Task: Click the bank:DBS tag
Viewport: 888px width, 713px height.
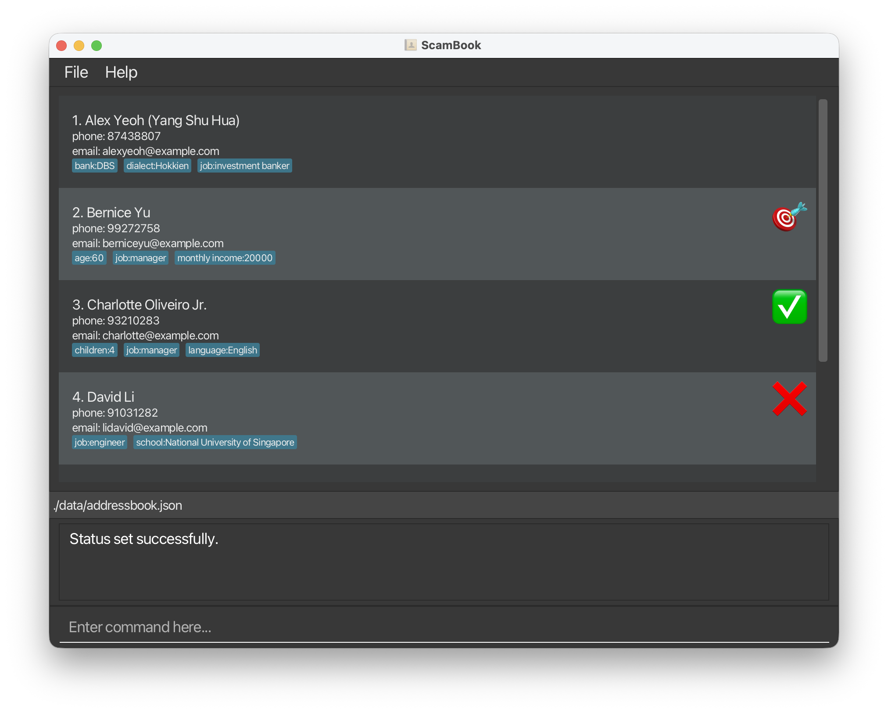Action: (x=94, y=166)
